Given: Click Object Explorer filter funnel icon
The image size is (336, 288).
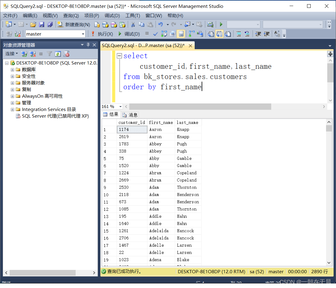Looking at the screenshot, I should tap(49, 54).
